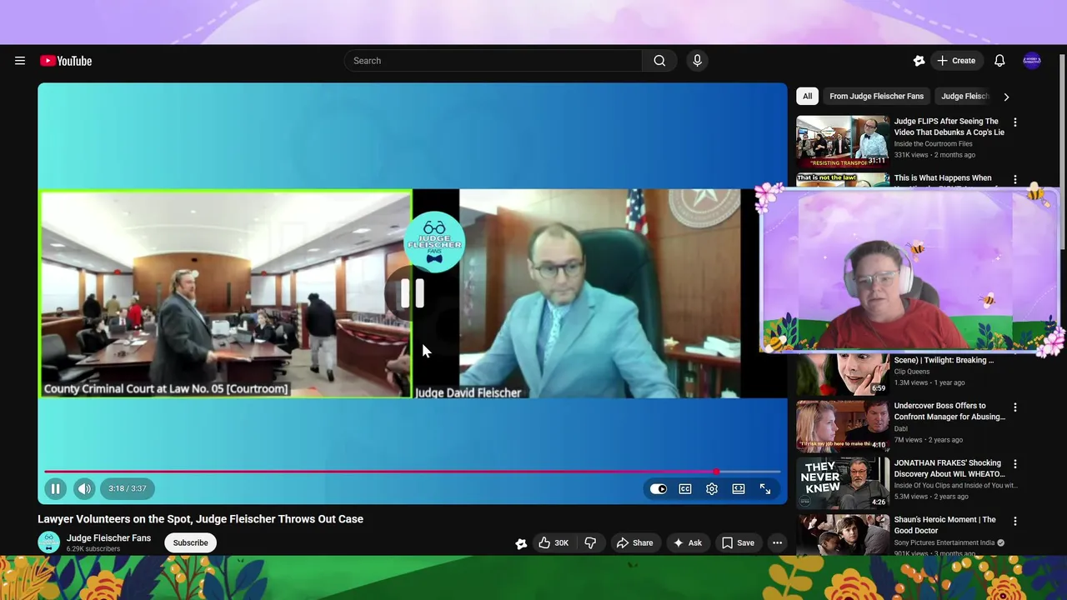Open the JONATHAN FRAKES' Shocking Discovery title
This screenshot has width=1067, height=600.
click(x=948, y=468)
